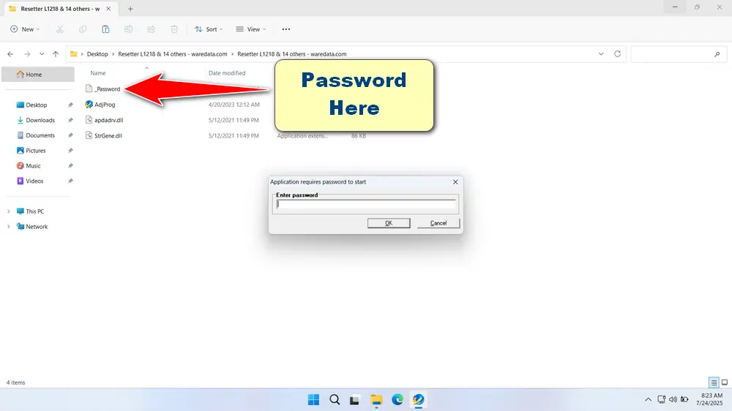732x411 pixels.
Task: Sort by the Name column header
Action: pyautogui.click(x=98, y=73)
